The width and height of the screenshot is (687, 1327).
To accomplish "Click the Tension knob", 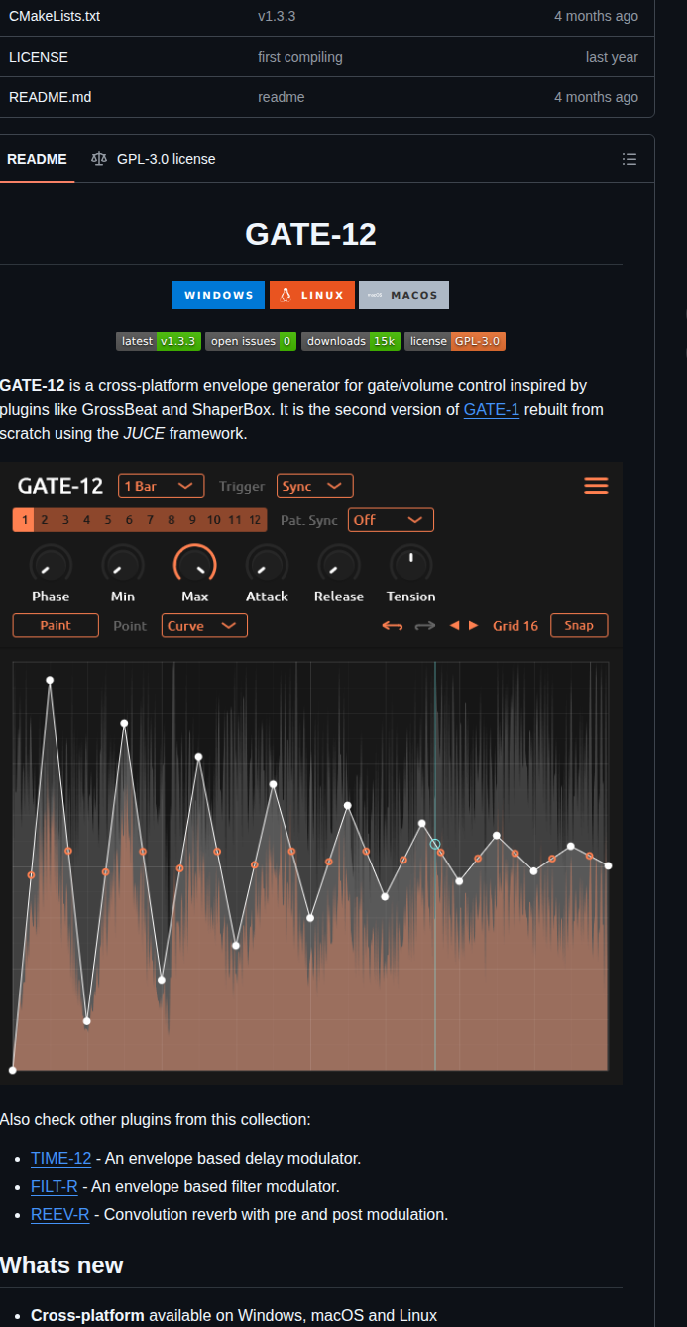I will [410, 564].
